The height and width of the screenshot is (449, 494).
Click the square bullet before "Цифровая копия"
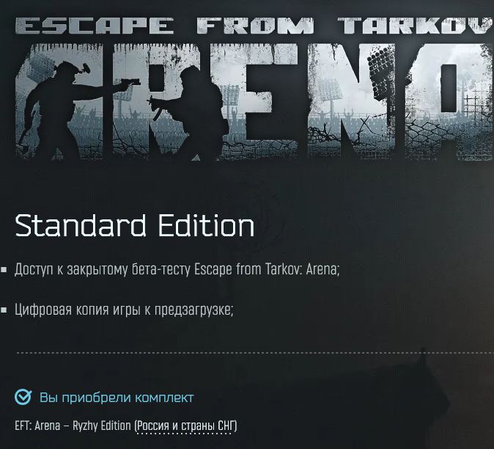tap(4, 310)
